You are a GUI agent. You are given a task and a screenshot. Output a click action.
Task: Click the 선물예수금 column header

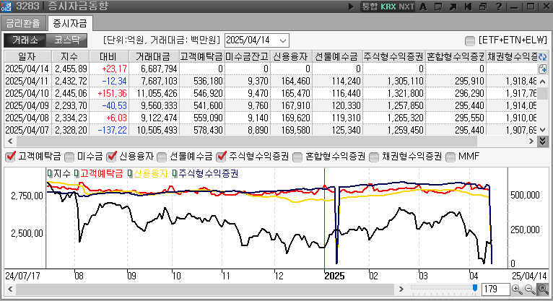(x=336, y=57)
